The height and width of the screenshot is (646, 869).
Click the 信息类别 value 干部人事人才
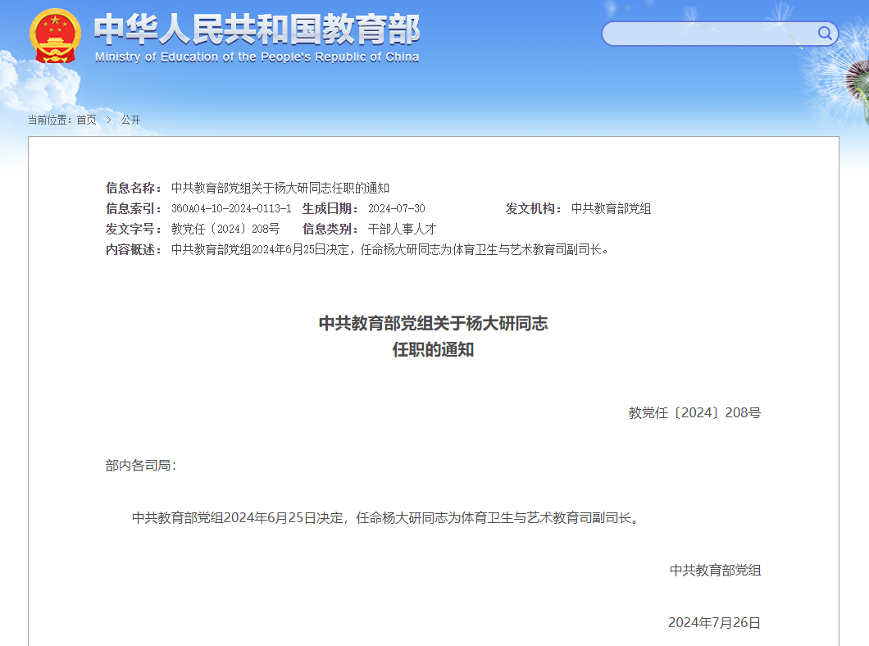[x=402, y=229]
